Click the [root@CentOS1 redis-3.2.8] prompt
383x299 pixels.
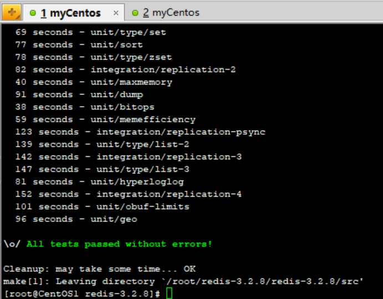point(81,293)
